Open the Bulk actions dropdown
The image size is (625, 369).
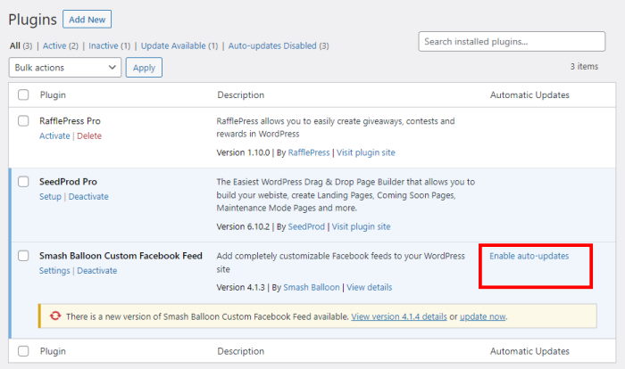click(x=65, y=67)
